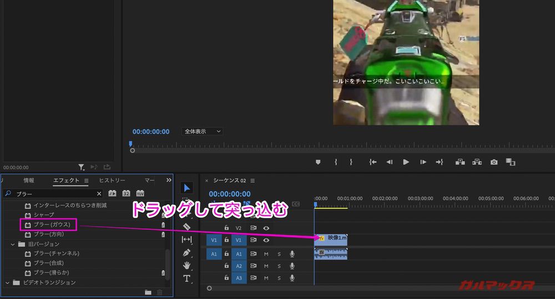Switch to the ヒストリー tab
The image size is (555, 299).
click(x=112, y=180)
